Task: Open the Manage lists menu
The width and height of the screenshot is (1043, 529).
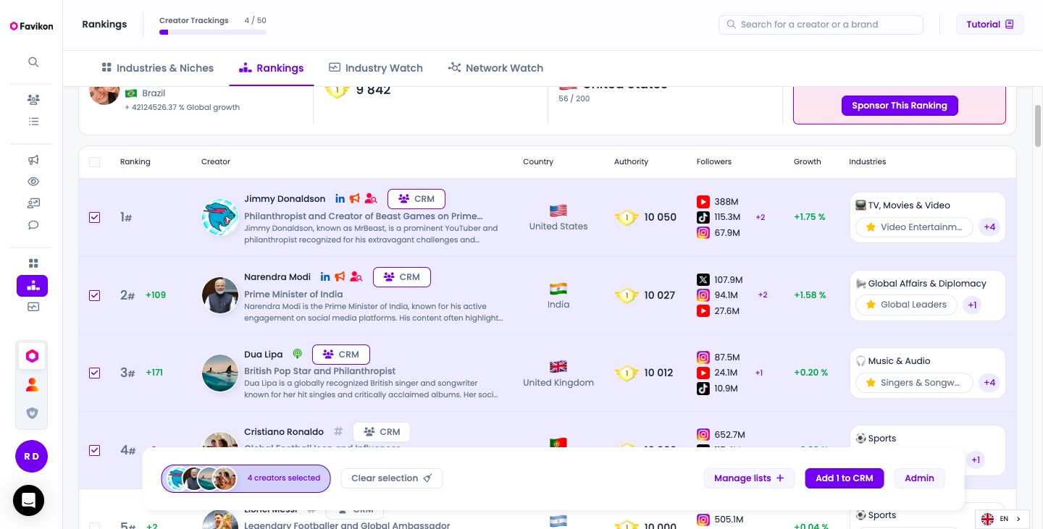Action: pos(749,478)
